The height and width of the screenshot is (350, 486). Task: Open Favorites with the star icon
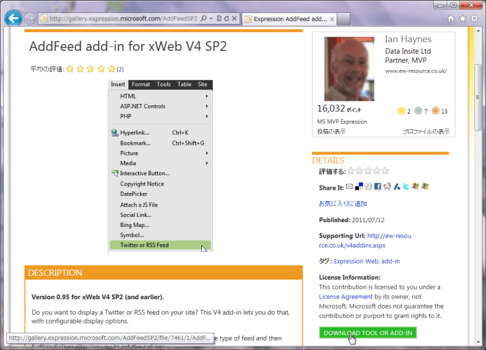point(462,18)
